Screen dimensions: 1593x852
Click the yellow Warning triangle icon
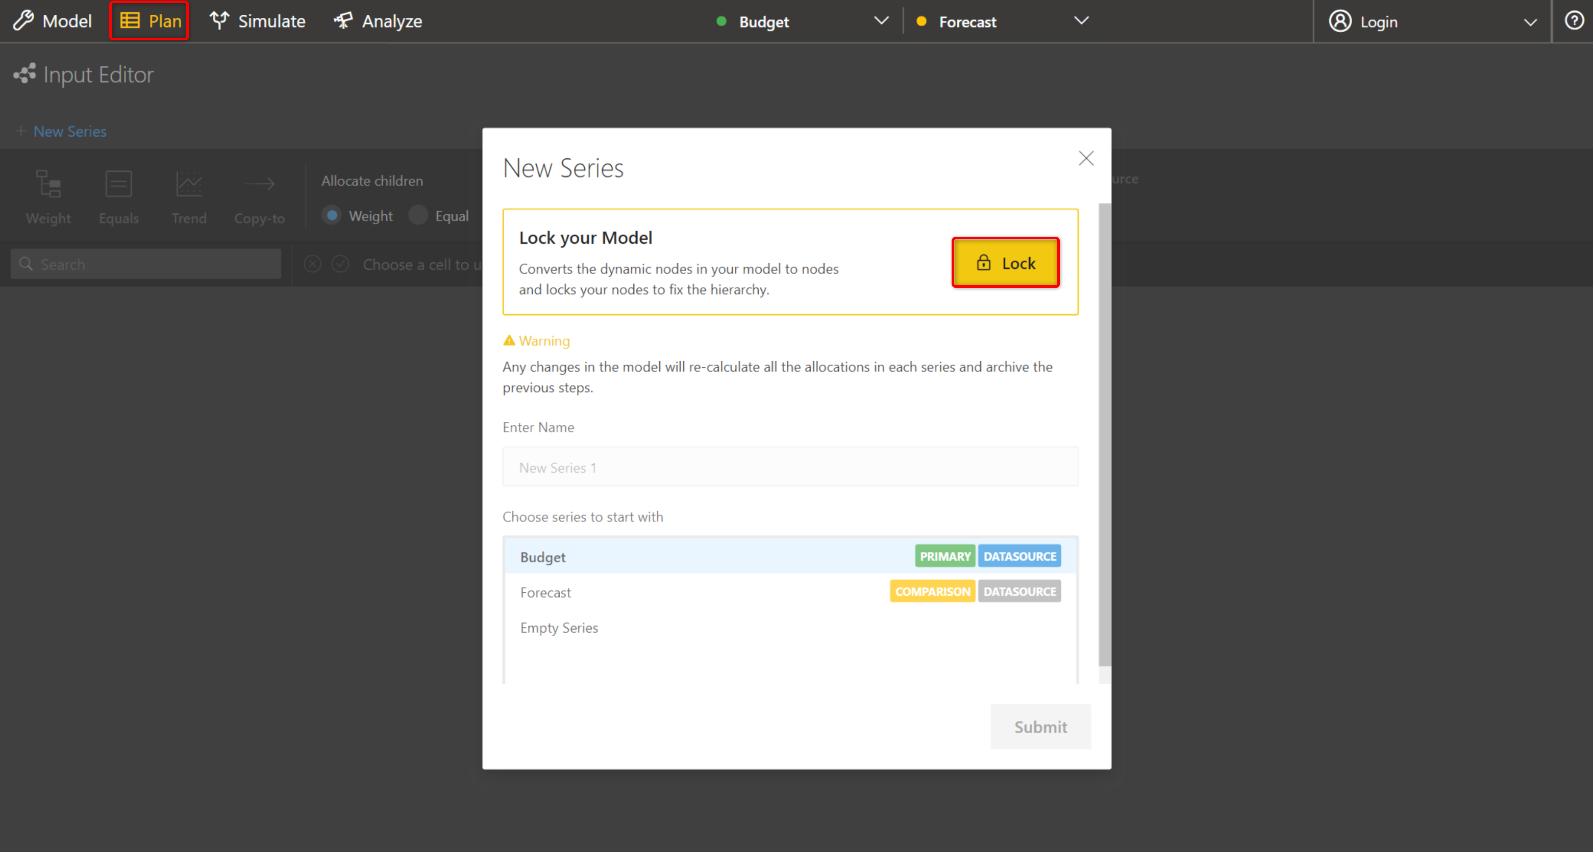click(509, 340)
